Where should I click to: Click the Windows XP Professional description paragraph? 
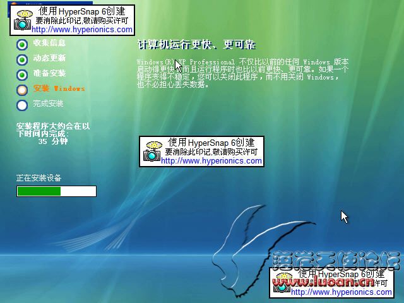pos(242,73)
